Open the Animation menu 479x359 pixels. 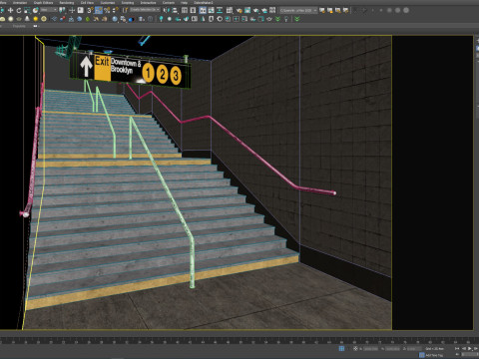pos(20,3)
